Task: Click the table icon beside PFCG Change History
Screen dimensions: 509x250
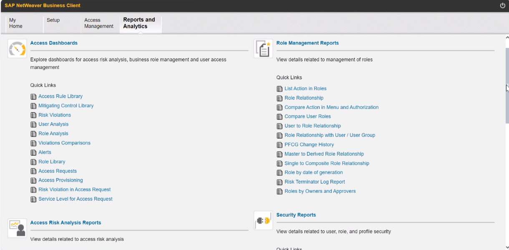Action: pyautogui.click(x=280, y=145)
